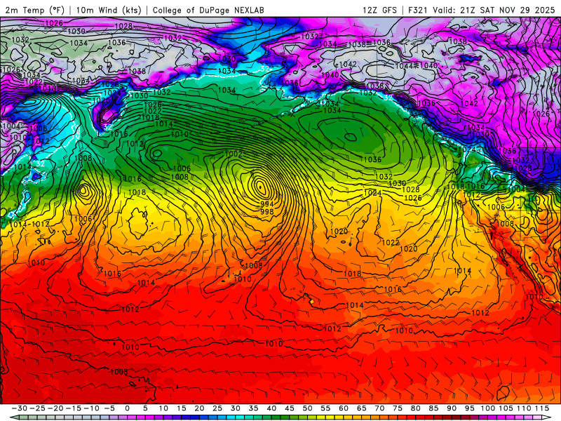Screen dimensions: 561x421
Task: Click the 105 label on the temperature scale
Action: (x=506, y=408)
